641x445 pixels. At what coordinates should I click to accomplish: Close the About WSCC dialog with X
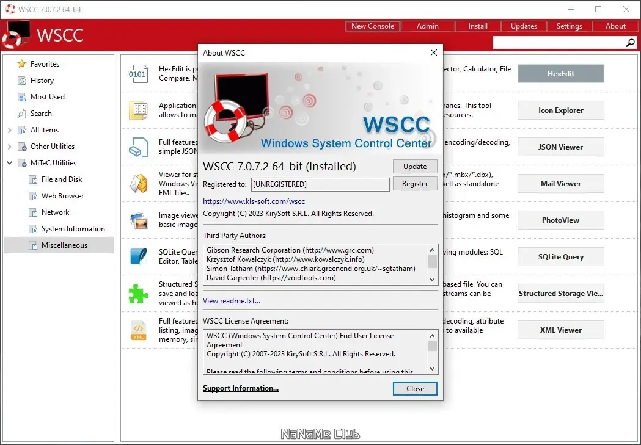pyautogui.click(x=434, y=52)
